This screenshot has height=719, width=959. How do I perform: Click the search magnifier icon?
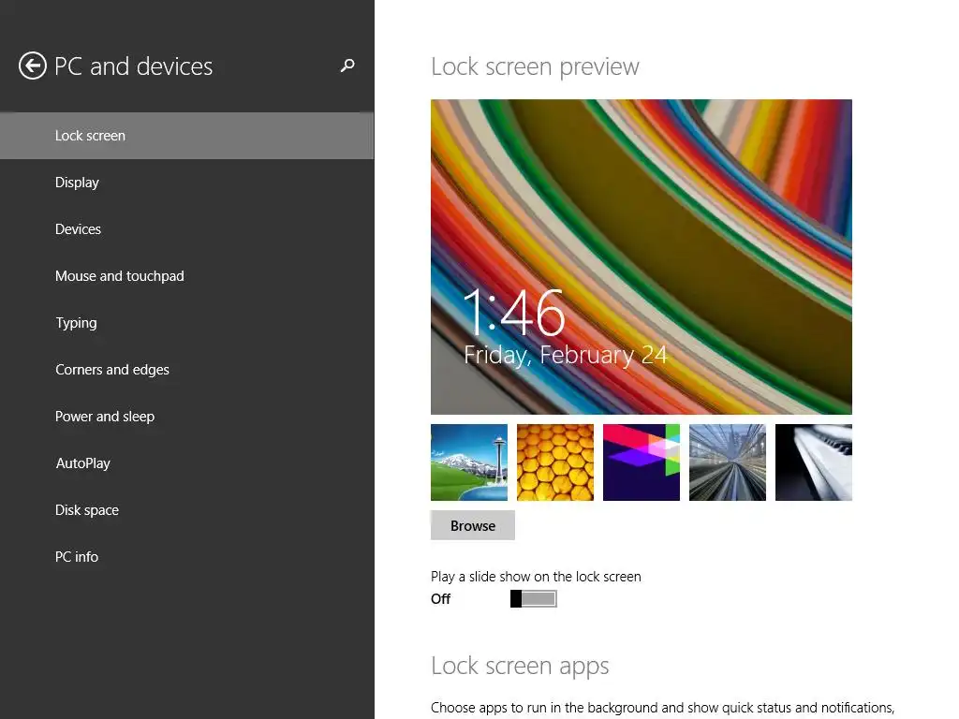[347, 66]
